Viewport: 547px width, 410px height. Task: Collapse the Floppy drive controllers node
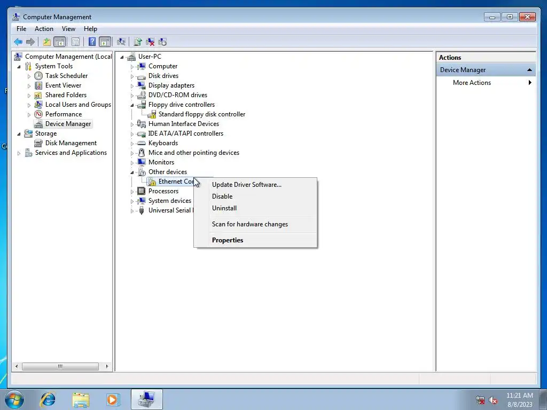(132, 105)
